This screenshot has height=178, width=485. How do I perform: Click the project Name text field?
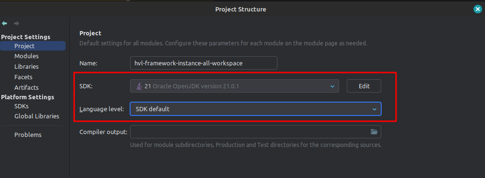click(204, 63)
